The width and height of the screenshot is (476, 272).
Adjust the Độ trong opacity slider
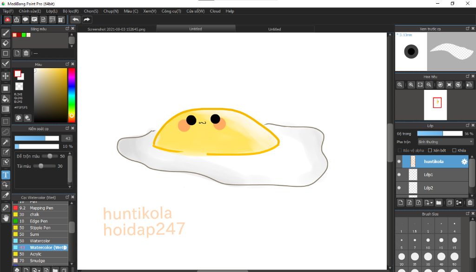tap(440, 133)
